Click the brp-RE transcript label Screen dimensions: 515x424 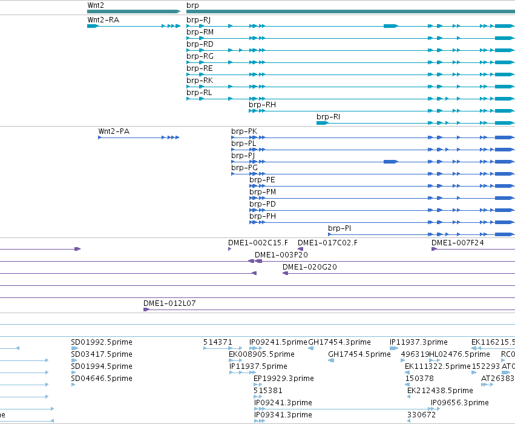pos(199,68)
